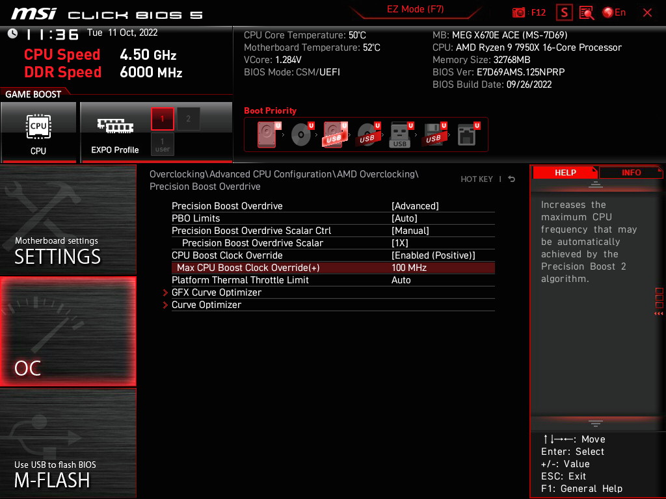Click the BIOS Ver E7D69AMS.125NPRP text
This screenshot has width=666, height=499.
(x=499, y=72)
